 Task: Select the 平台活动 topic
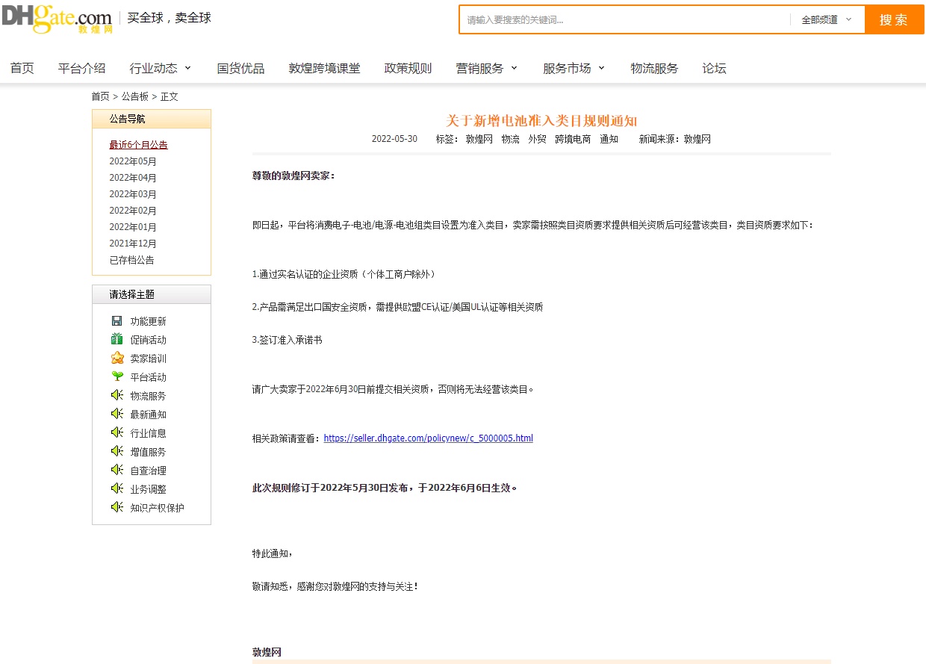pos(149,377)
